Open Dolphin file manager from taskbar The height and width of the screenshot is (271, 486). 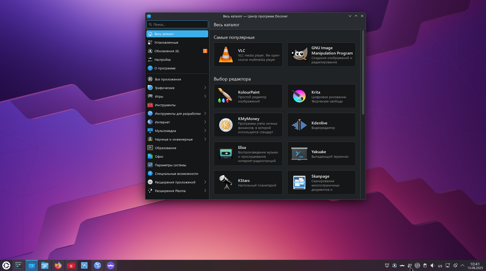pos(45,266)
